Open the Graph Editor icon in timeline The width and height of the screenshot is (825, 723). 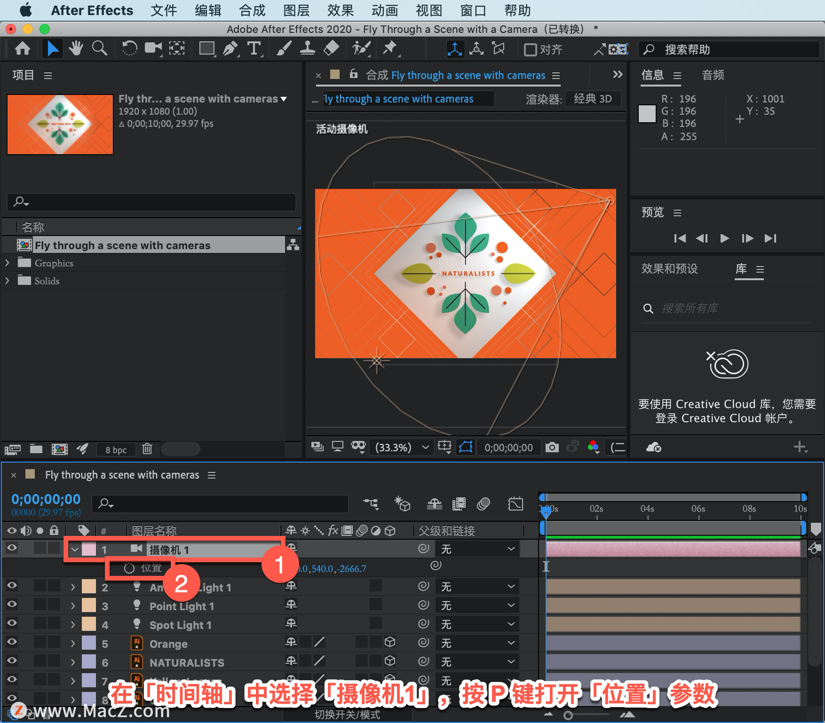tap(516, 504)
